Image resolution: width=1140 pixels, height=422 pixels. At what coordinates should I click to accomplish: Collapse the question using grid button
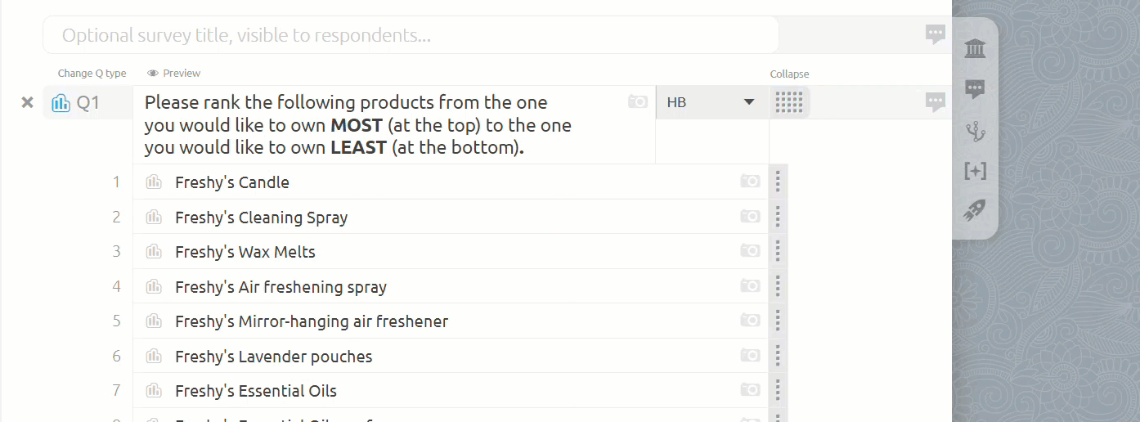(789, 102)
